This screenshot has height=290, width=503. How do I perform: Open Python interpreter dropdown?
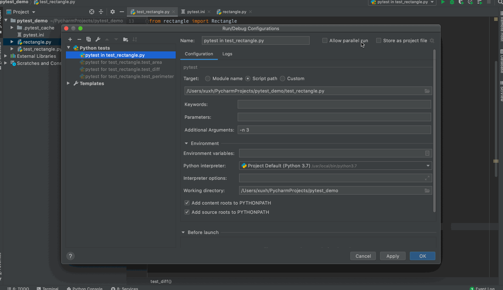[335, 166]
